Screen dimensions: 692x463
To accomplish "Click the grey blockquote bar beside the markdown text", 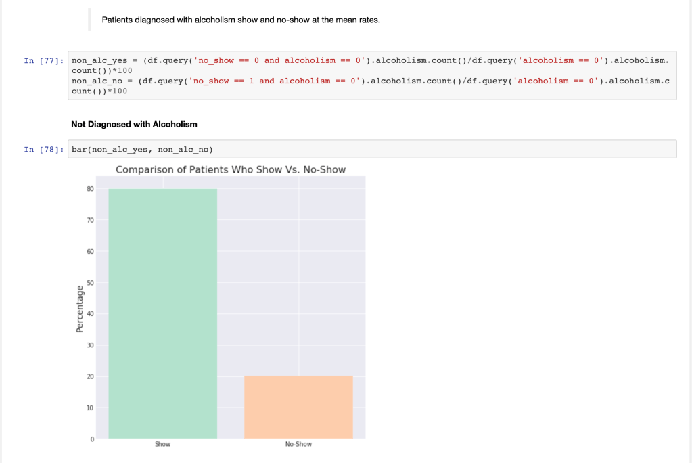I will [89, 20].
